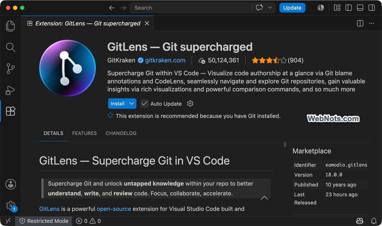Click the Published value 10 years ago
The width and height of the screenshot is (382, 226).
tap(341, 185)
